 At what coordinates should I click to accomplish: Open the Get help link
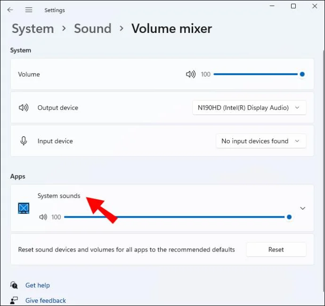(38, 285)
